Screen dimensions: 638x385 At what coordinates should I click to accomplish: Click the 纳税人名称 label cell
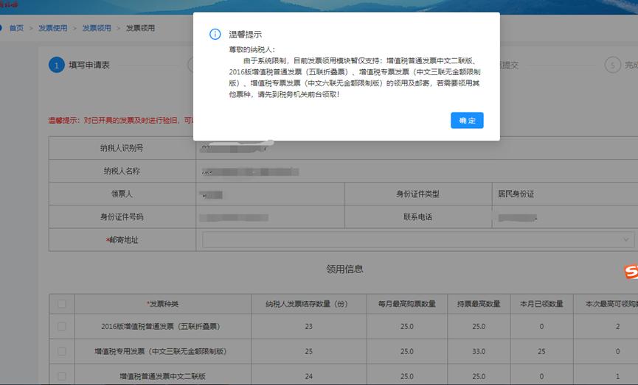[x=122, y=171]
